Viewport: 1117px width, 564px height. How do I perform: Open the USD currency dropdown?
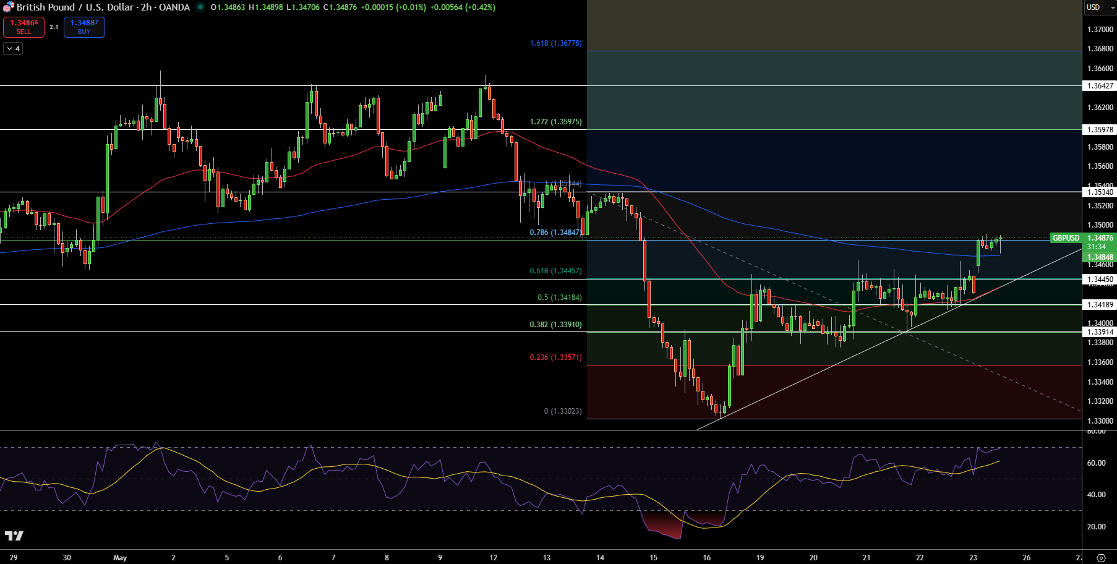[x=1100, y=7]
